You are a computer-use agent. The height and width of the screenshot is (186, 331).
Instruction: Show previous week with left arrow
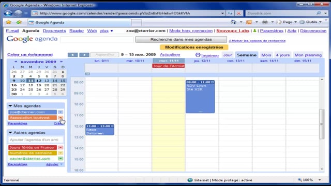(72, 55)
